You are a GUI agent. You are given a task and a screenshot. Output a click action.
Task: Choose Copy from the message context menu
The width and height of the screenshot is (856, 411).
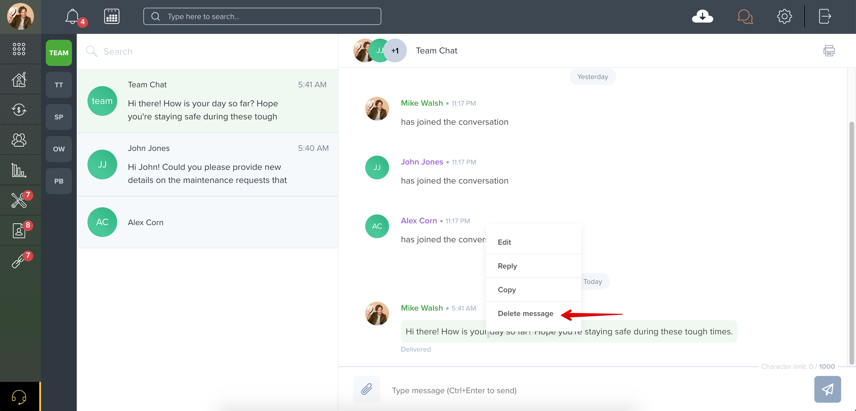click(533, 290)
